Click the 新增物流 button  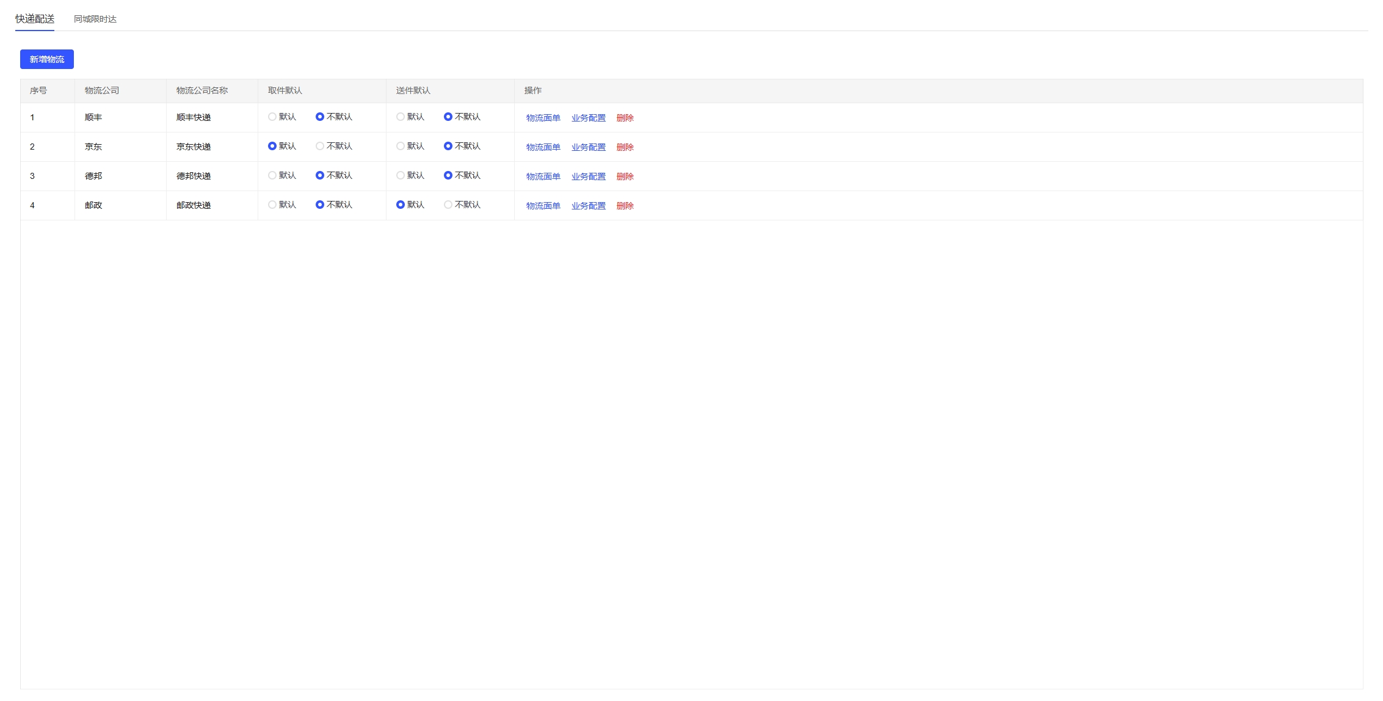47,59
